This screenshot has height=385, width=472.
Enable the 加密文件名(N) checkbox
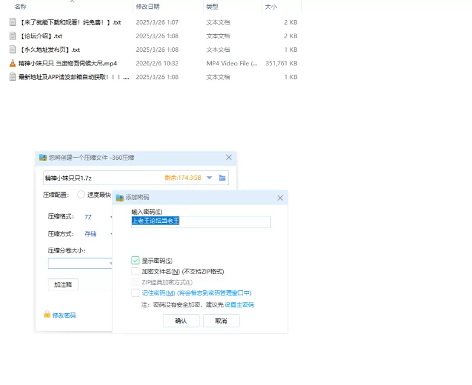point(136,271)
